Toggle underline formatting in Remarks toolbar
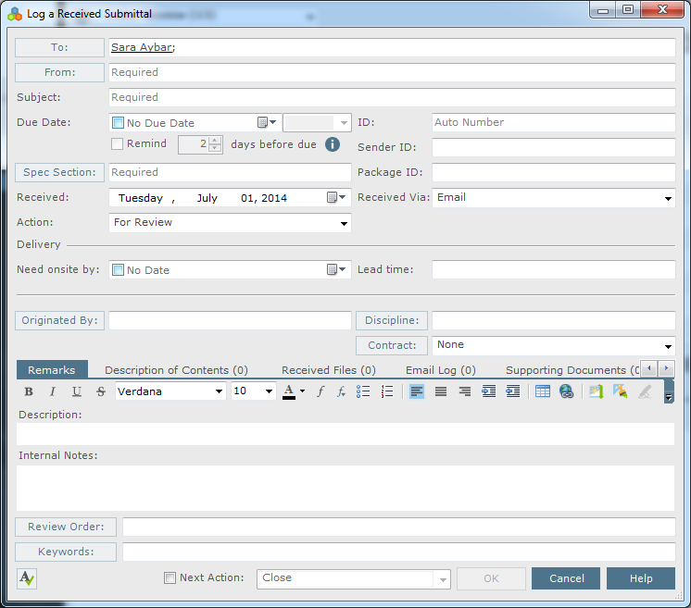 [77, 391]
